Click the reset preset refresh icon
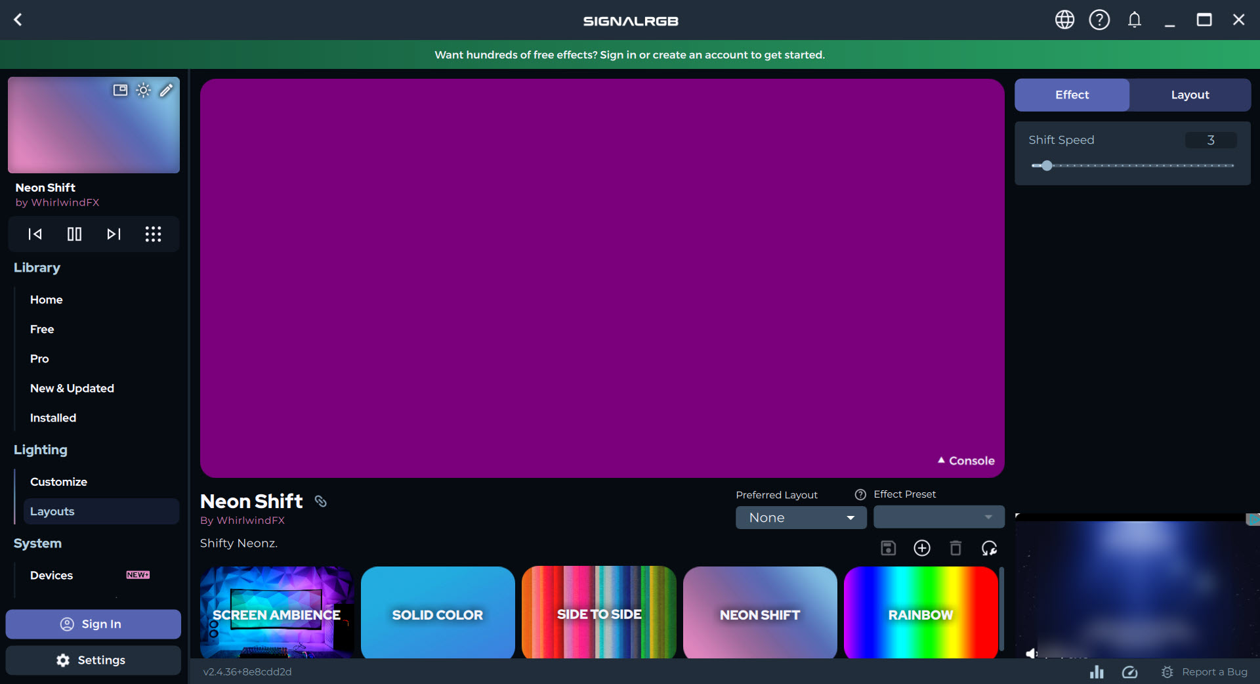The width and height of the screenshot is (1260, 684). (x=989, y=548)
